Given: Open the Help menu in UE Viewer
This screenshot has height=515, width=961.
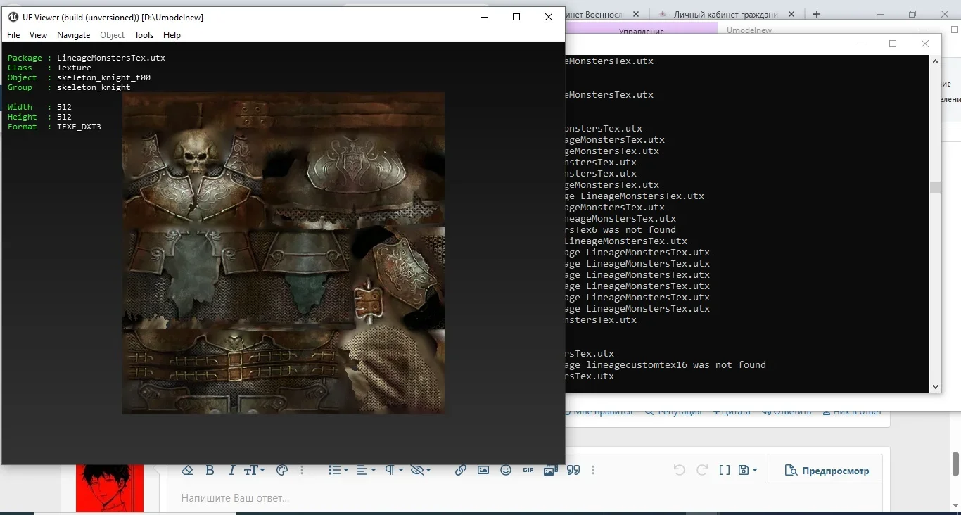Looking at the screenshot, I should 172,35.
